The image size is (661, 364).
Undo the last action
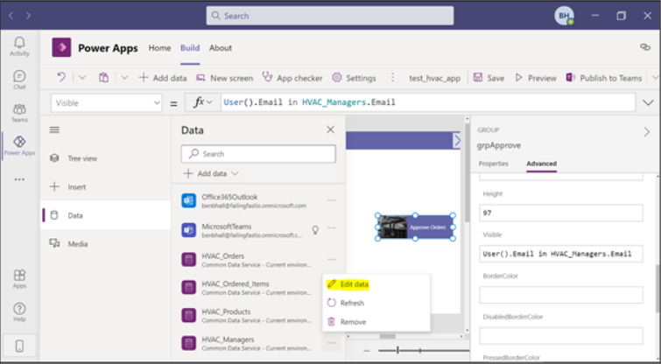pos(61,78)
